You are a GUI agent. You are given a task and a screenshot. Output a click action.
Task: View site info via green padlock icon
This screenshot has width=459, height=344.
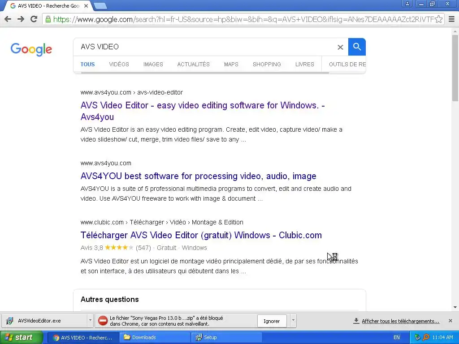48,19
